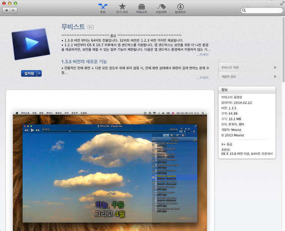Click the fast-forward button in the screenshot's player
Screen dimensions: 285x231
pyautogui.click(x=38, y=130)
